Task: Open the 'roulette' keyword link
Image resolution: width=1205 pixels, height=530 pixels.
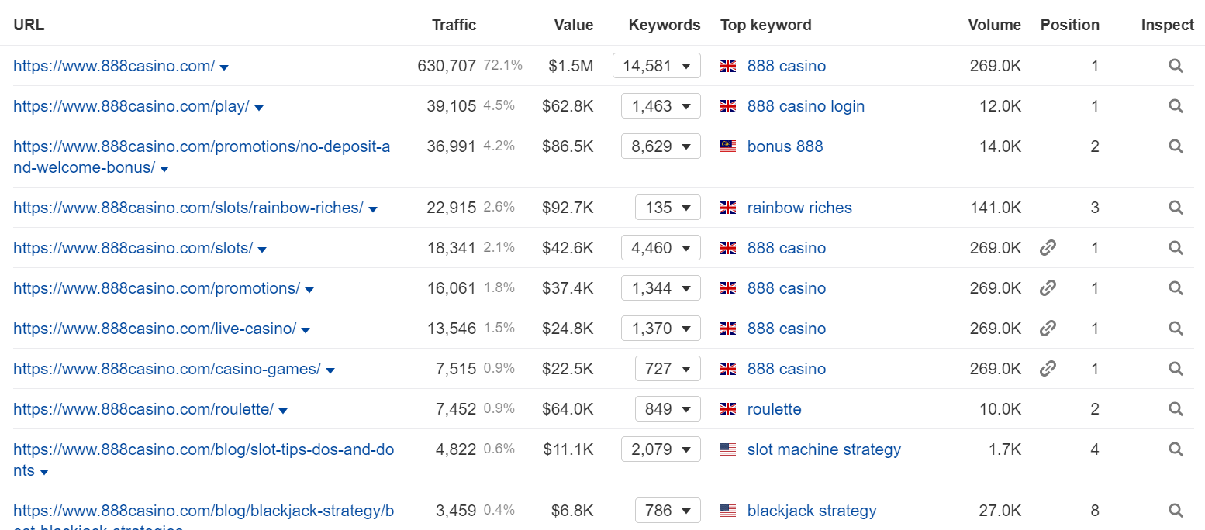Action: (x=774, y=409)
